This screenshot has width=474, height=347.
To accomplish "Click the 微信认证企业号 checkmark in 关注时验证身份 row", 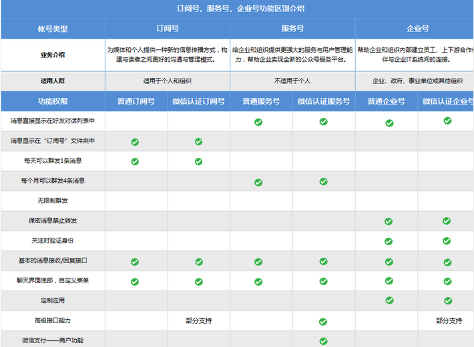I will point(447,241).
